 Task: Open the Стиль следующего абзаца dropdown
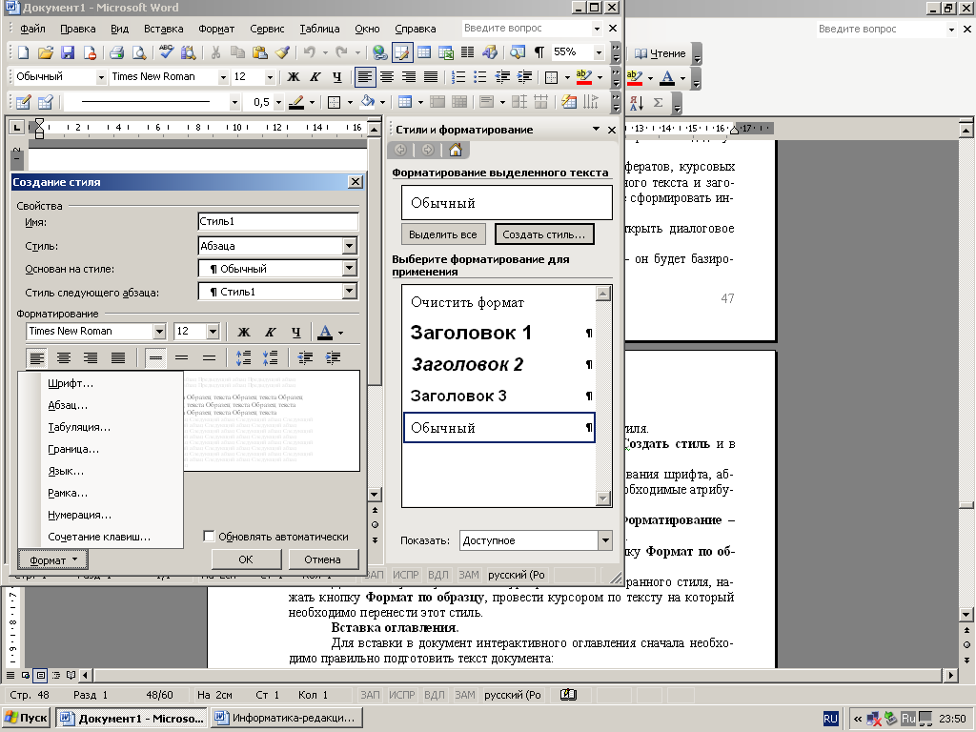tap(349, 291)
